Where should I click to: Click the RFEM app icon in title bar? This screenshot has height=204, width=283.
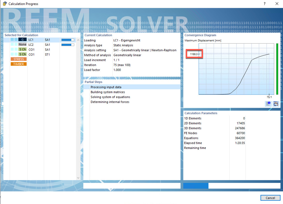[x=4, y=4]
